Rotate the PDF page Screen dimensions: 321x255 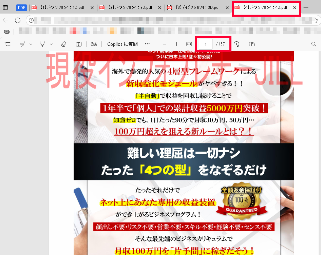point(237,44)
